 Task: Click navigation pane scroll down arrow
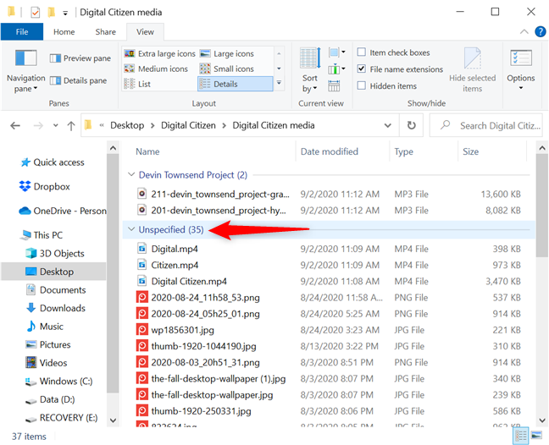[113, 420]
